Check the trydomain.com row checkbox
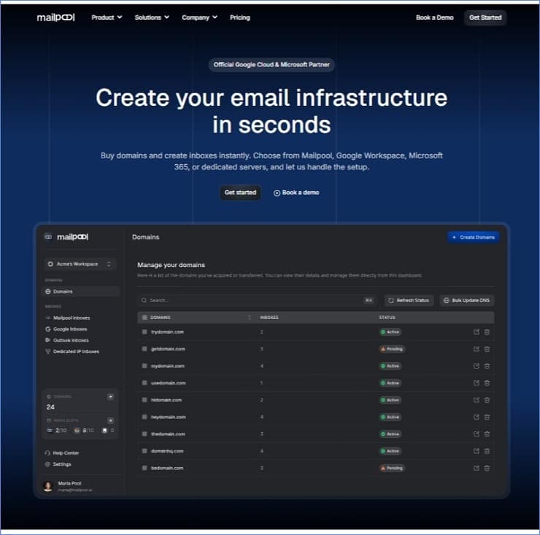This screenshot has width=540, height=535. point(144,332)
